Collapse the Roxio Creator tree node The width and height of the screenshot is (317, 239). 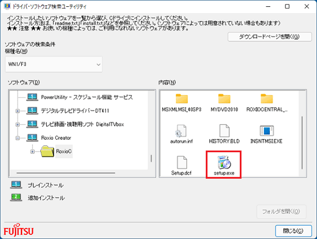pyautogui.click(x=18, y=138)
